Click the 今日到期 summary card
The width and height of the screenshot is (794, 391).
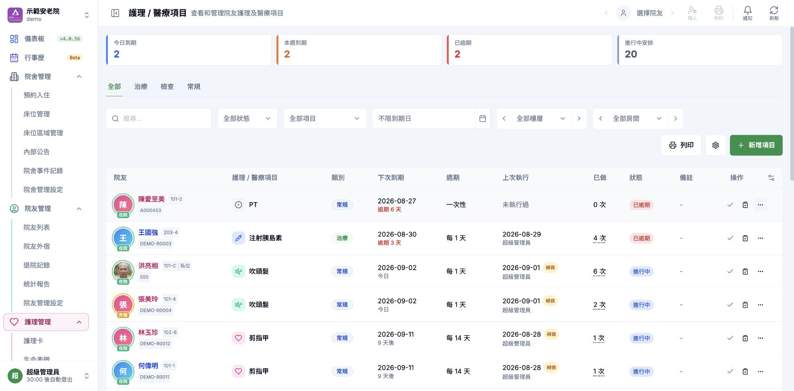point(189,50)
